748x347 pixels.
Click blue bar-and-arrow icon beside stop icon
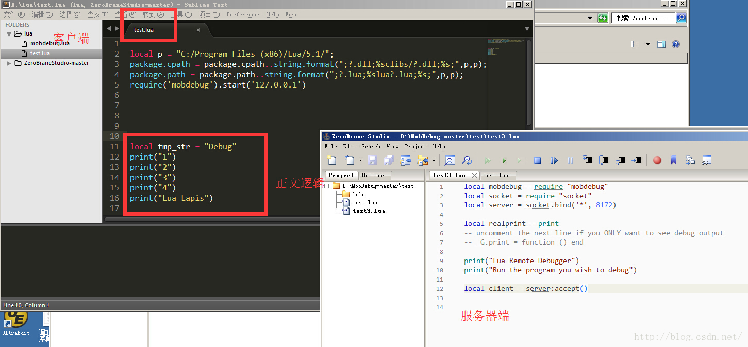coord(554,161)
